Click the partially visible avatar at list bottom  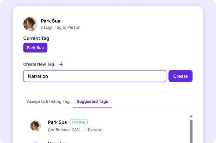point(36,142)
